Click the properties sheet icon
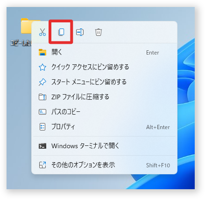Screen dimensions: 205x199 point(42,127)
